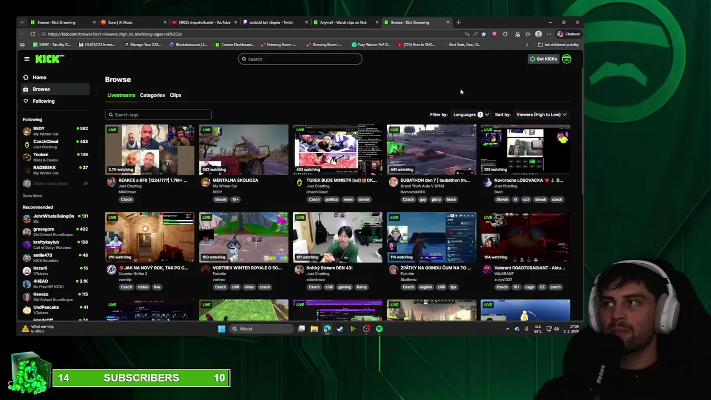Viewport: 711px width, 400px height.
Task: Switch to the Categories tab
Action: 152,95
